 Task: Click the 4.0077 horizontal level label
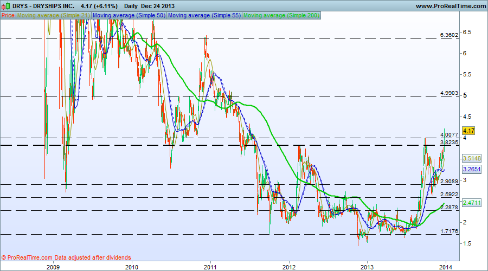[x=449, y=135]
